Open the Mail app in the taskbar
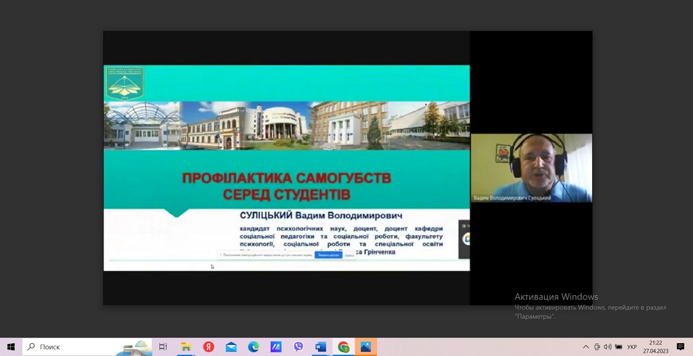693x356 pixels. pyautogui.click(x=231, y=347)
